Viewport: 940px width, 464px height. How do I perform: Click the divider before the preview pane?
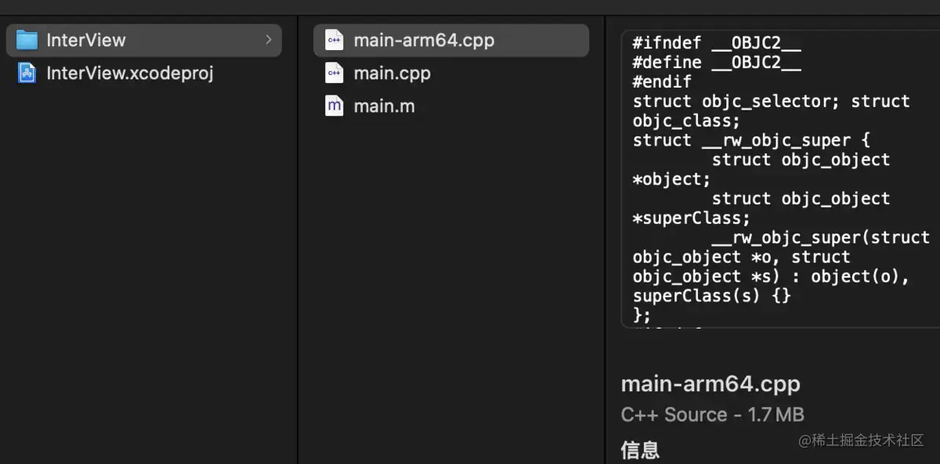[x=606, y=235]
